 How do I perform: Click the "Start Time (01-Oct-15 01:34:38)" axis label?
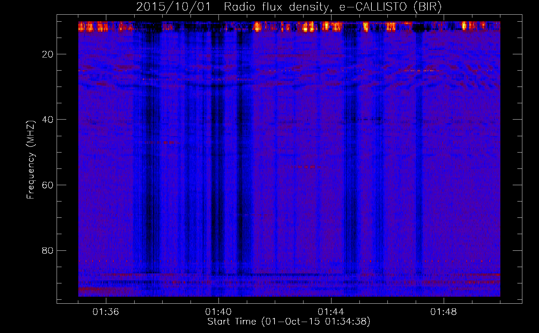(x=289, y=322)
